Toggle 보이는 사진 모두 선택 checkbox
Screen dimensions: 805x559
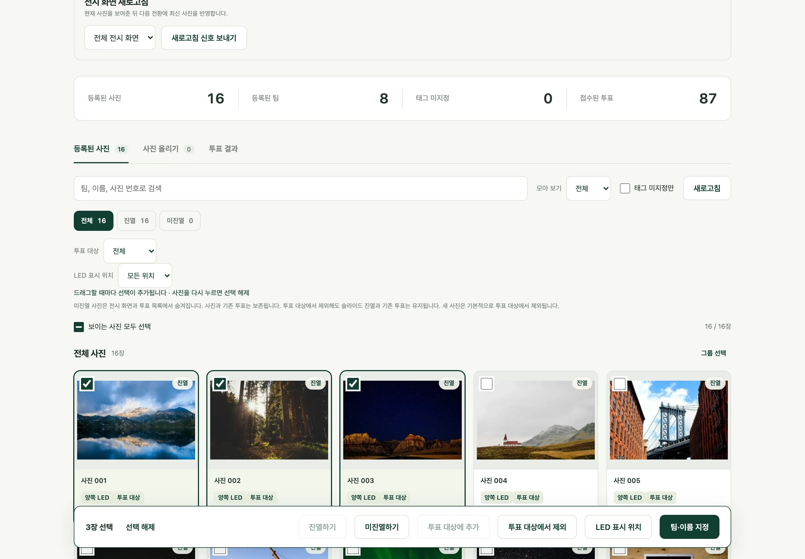coord(79,327)
